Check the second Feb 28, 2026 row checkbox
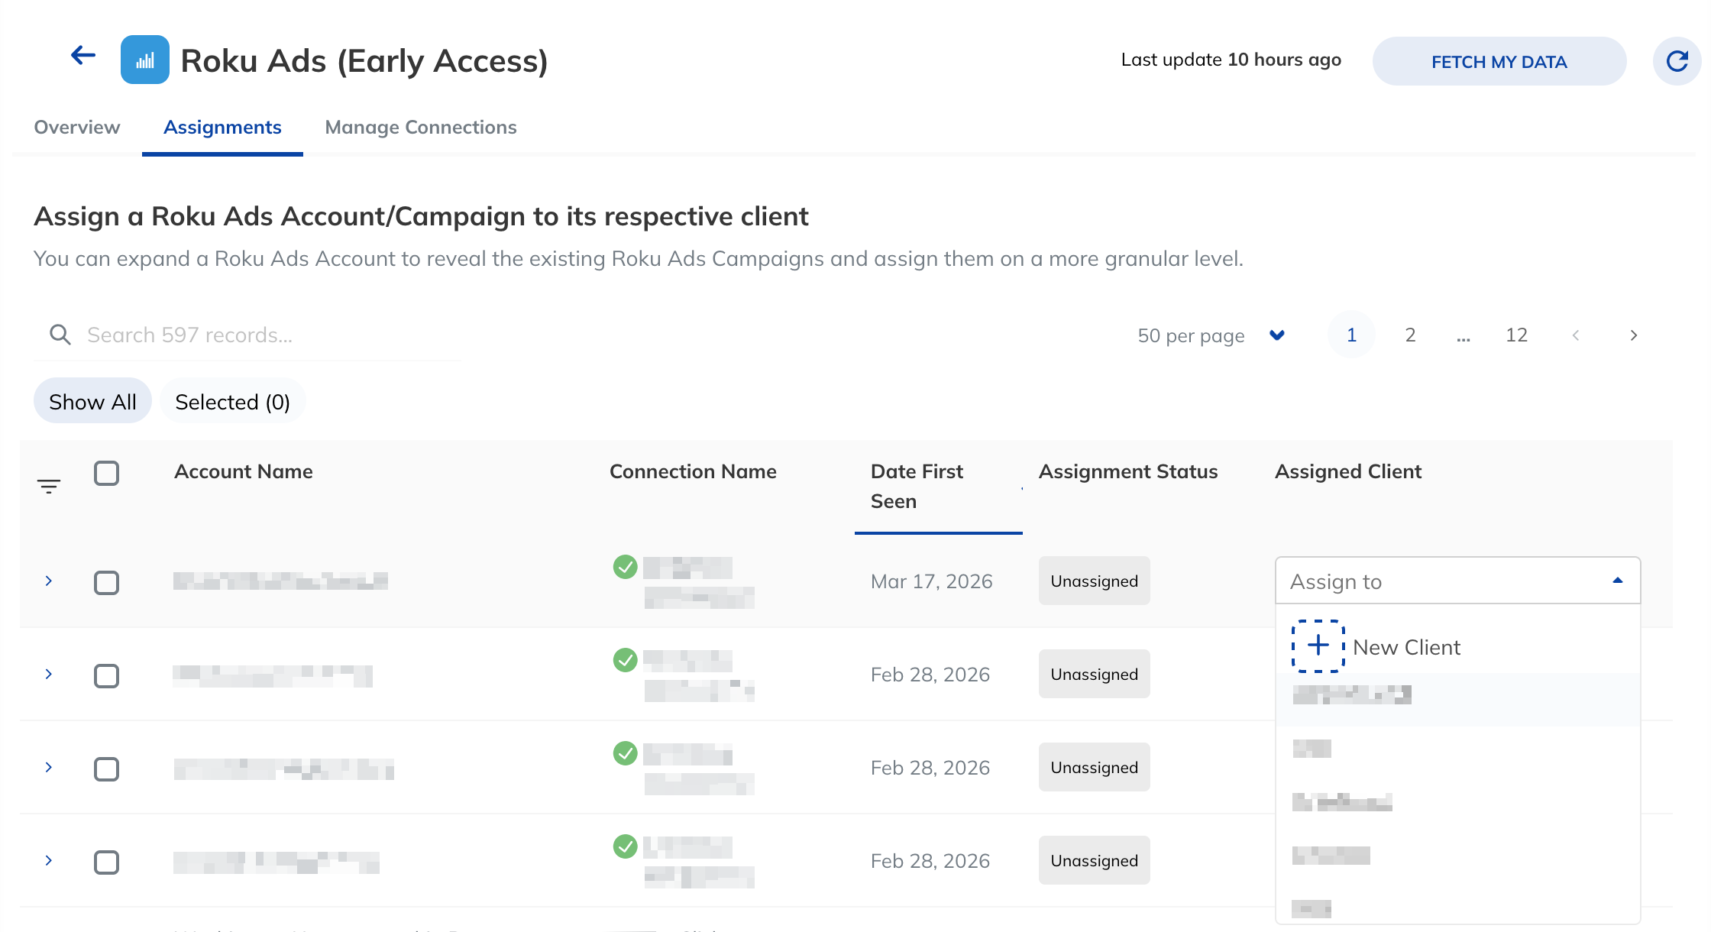The height and width of the screenshot is (932, 1711). point(107,769)
